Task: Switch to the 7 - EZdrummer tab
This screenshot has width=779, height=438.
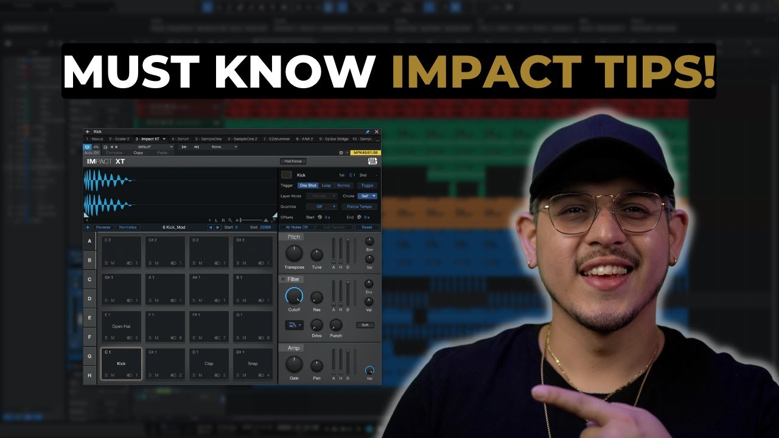Action: click(x=276, y=139)
